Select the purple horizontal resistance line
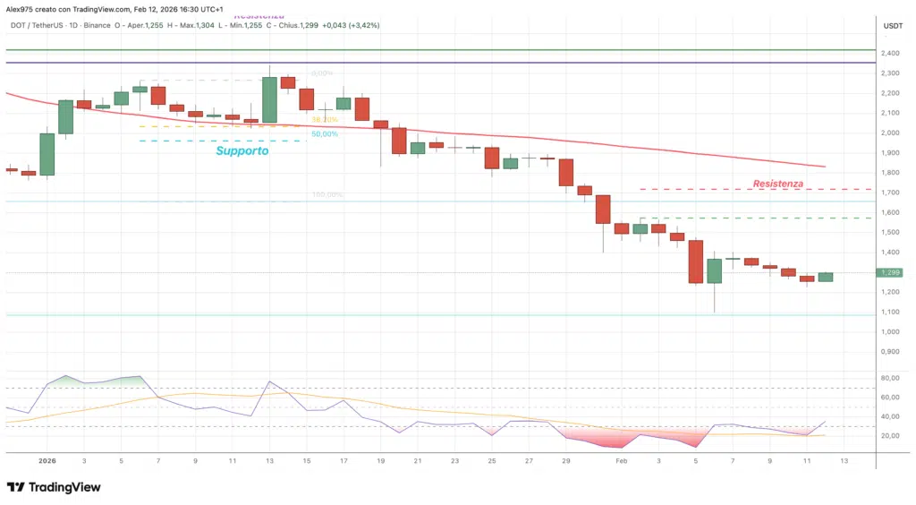Viewport: 916px width, 505px height. coord(447,63)
